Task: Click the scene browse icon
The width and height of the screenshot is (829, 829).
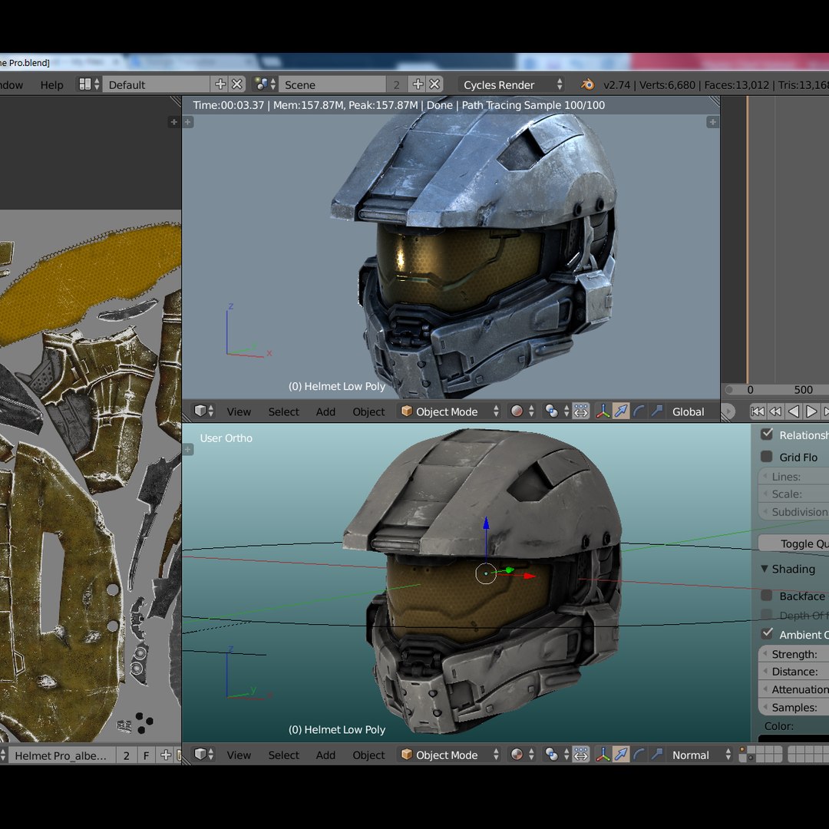Action: 265,84
